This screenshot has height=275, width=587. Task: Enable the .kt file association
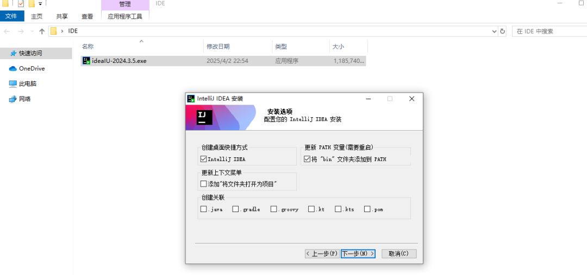[x=311, y=209]
